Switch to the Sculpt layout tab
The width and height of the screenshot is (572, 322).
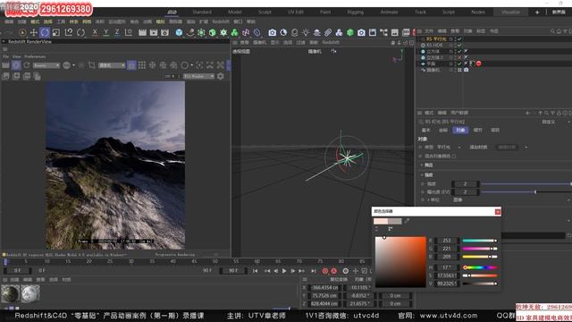[265, 12]
